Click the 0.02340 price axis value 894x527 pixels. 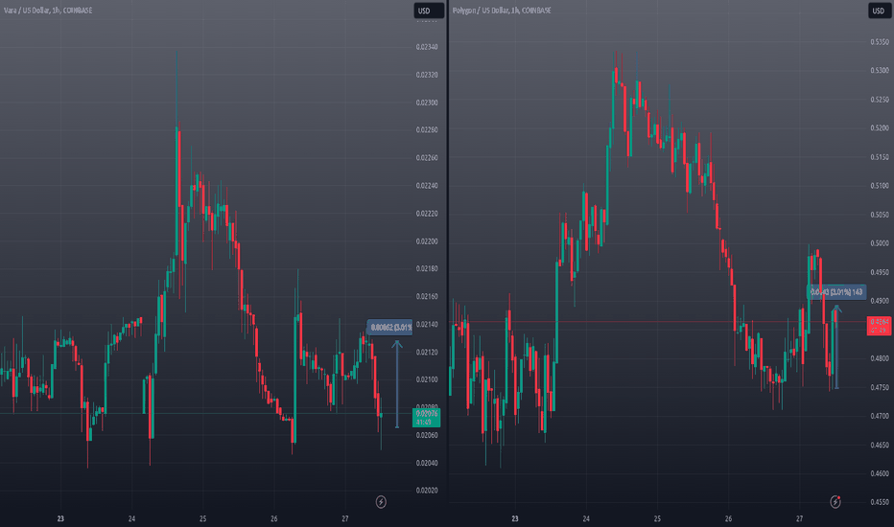coord(427,47)
